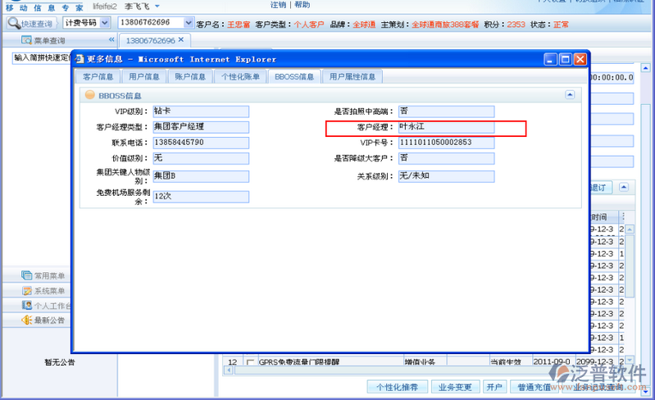Screen dimensions: 655x400
Task: Click the 业务变更 button
Action: pyautogui.click(x=453, y=387)
